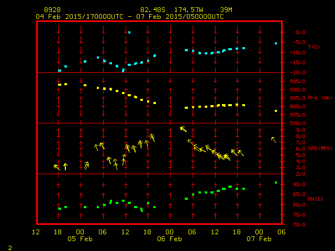Viewport: 335px width, 251px height.
Task: Click the Pre (mb) pressure axis title
Action: 320,98
